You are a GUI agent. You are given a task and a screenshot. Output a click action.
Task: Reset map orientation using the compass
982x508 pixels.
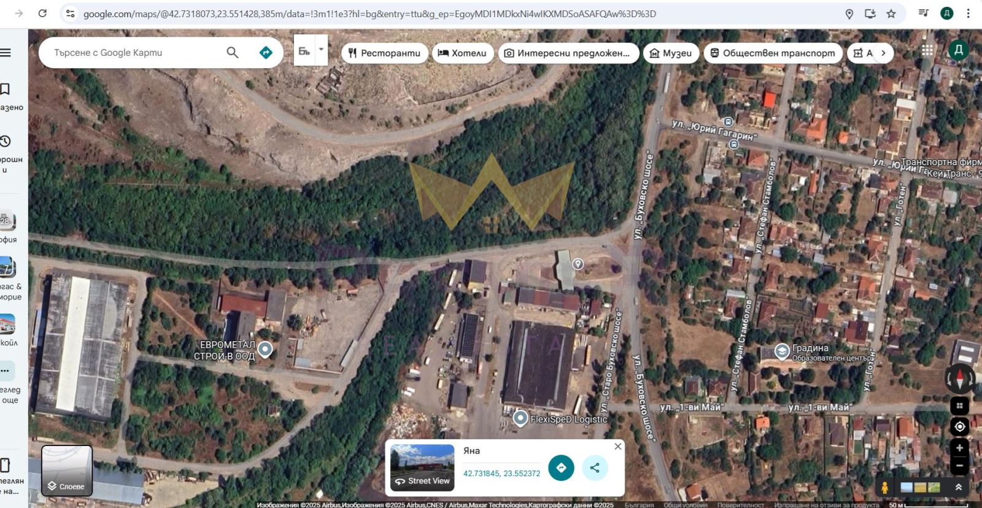960,379
